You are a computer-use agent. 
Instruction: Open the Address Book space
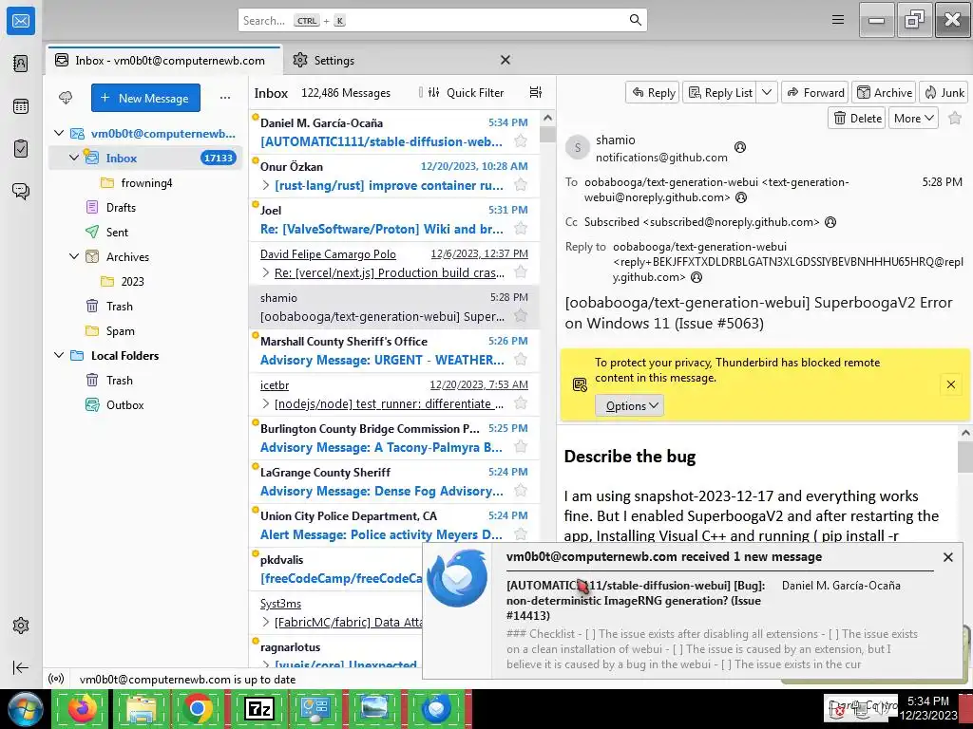(x=21, y=64)
